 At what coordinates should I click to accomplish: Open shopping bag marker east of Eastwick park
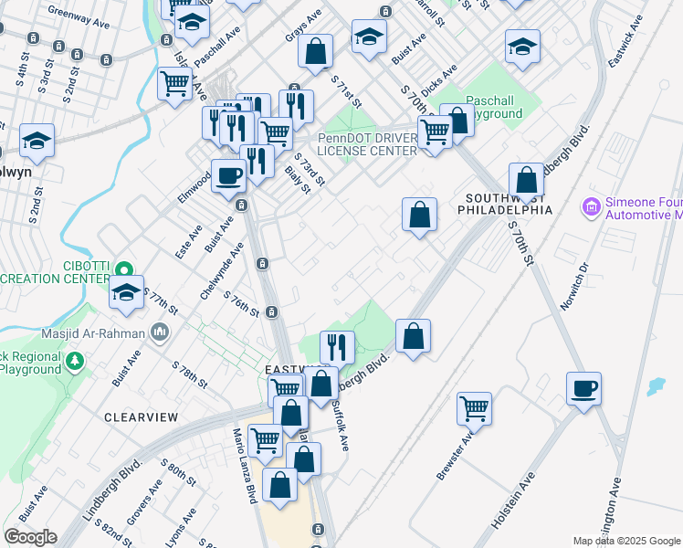413,337
